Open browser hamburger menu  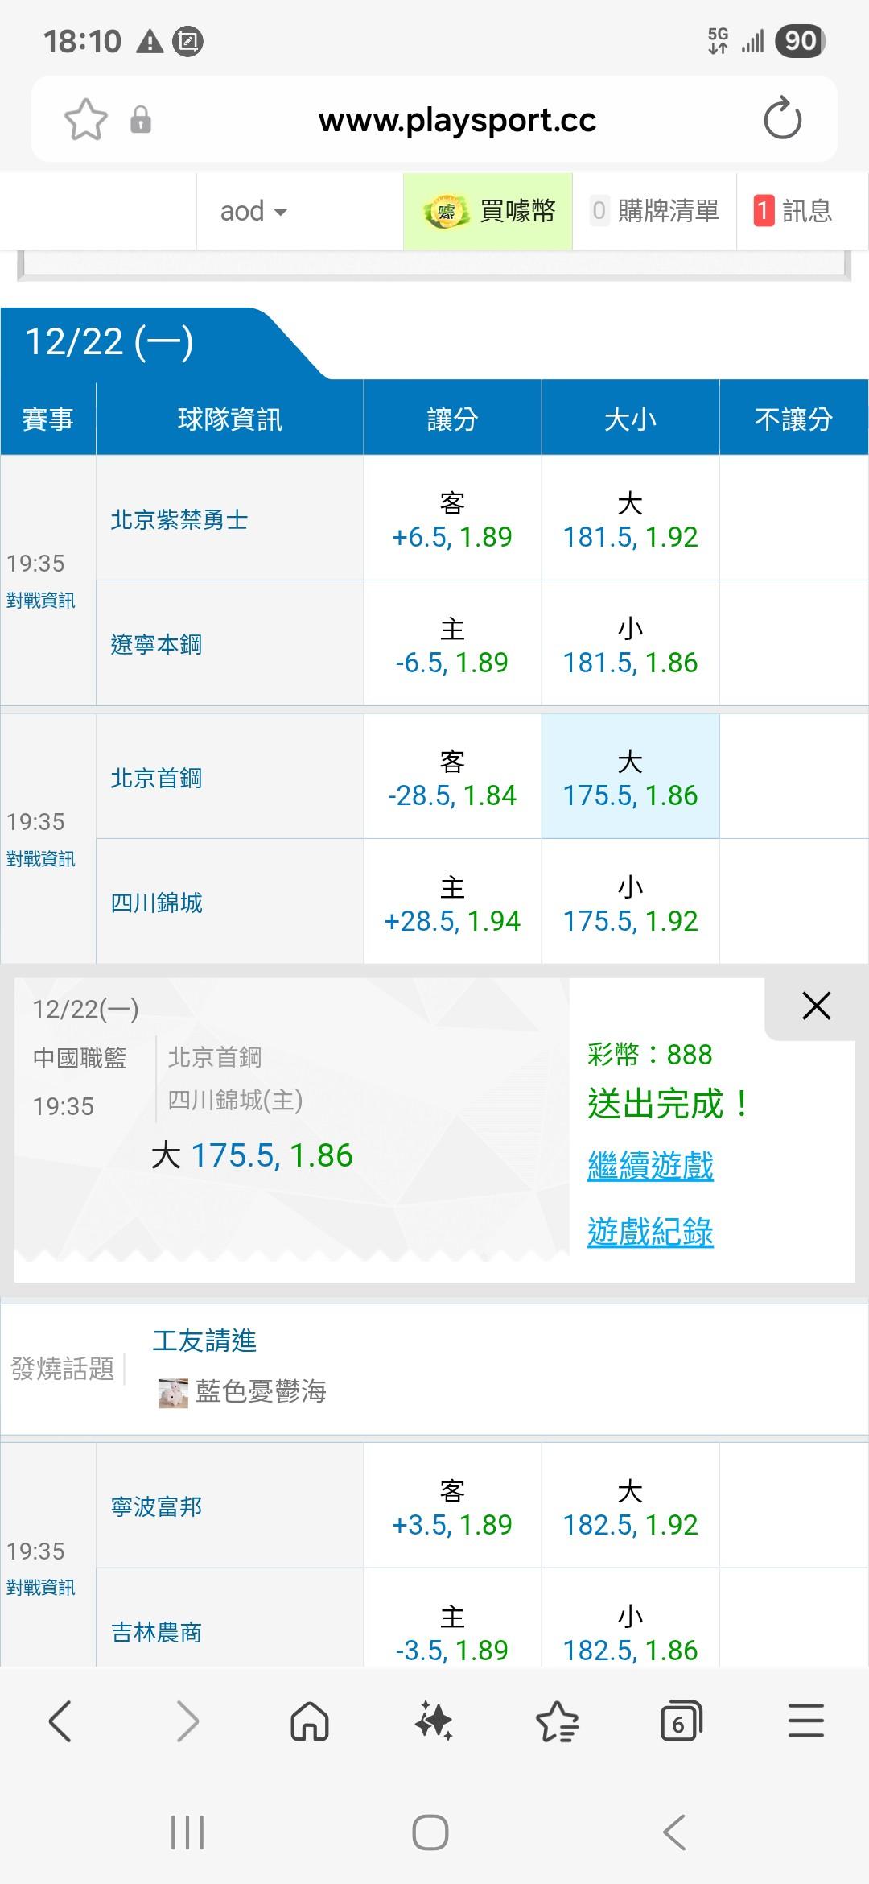(805, 1722)
